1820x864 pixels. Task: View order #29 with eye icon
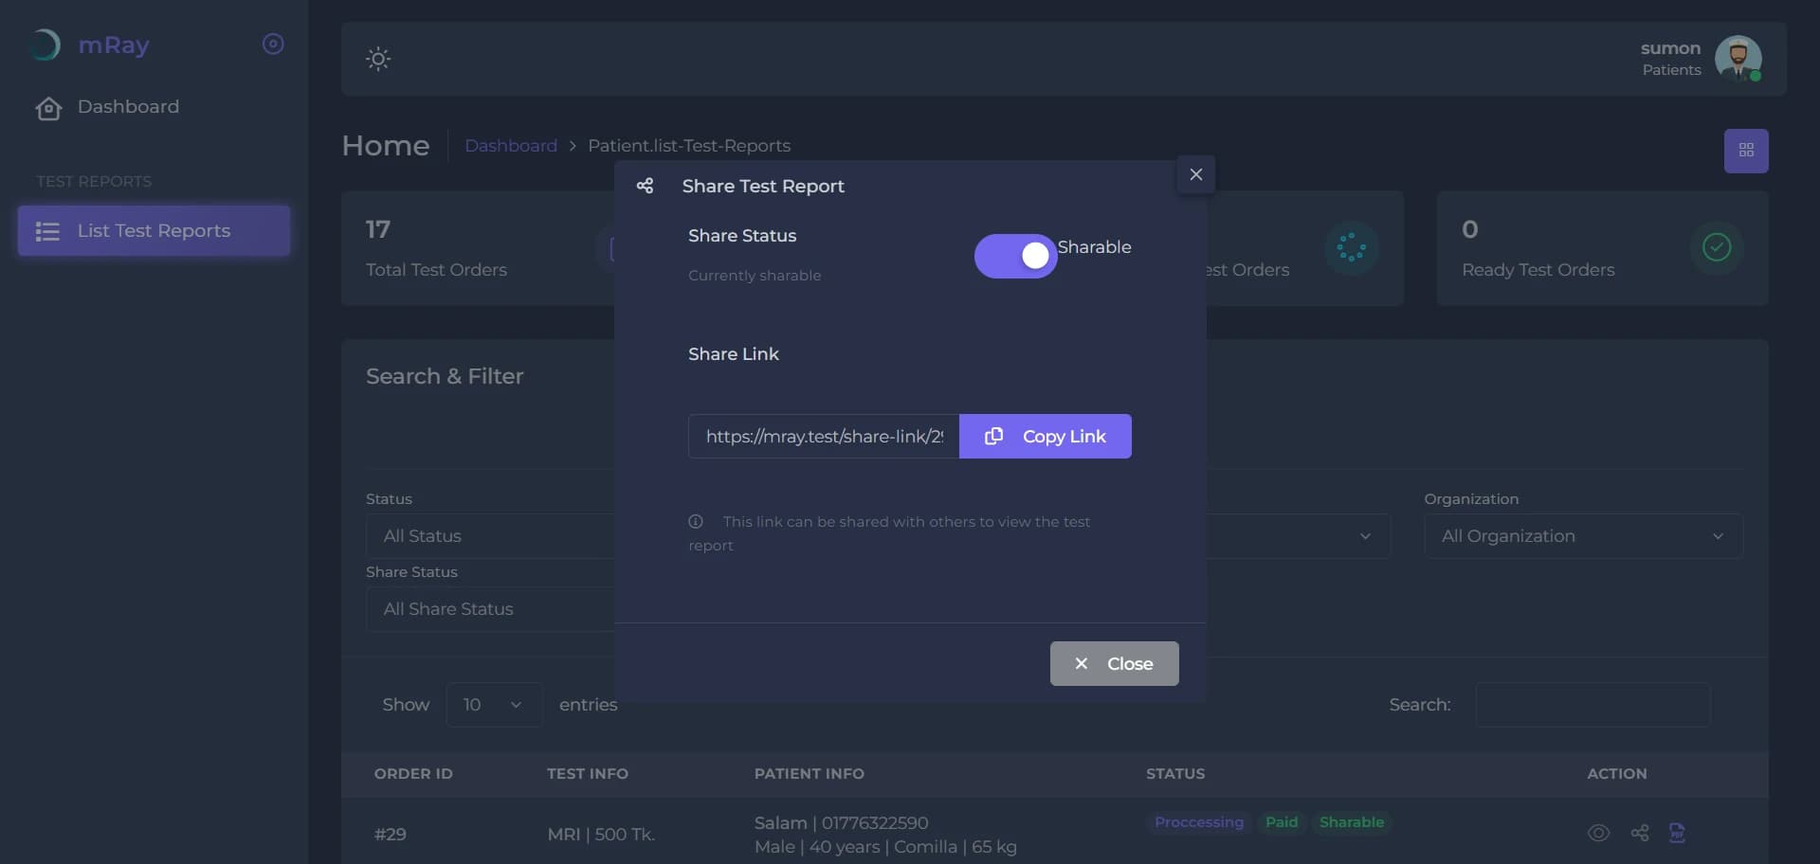click(1598, 833)
